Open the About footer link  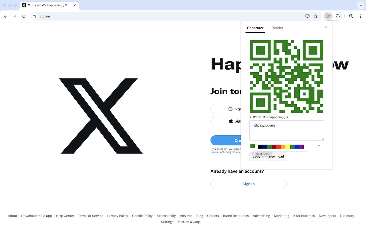[x=13, y=216]
